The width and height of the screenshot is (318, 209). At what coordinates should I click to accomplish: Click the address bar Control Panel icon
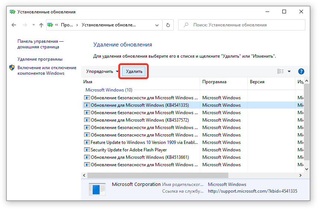51,25
